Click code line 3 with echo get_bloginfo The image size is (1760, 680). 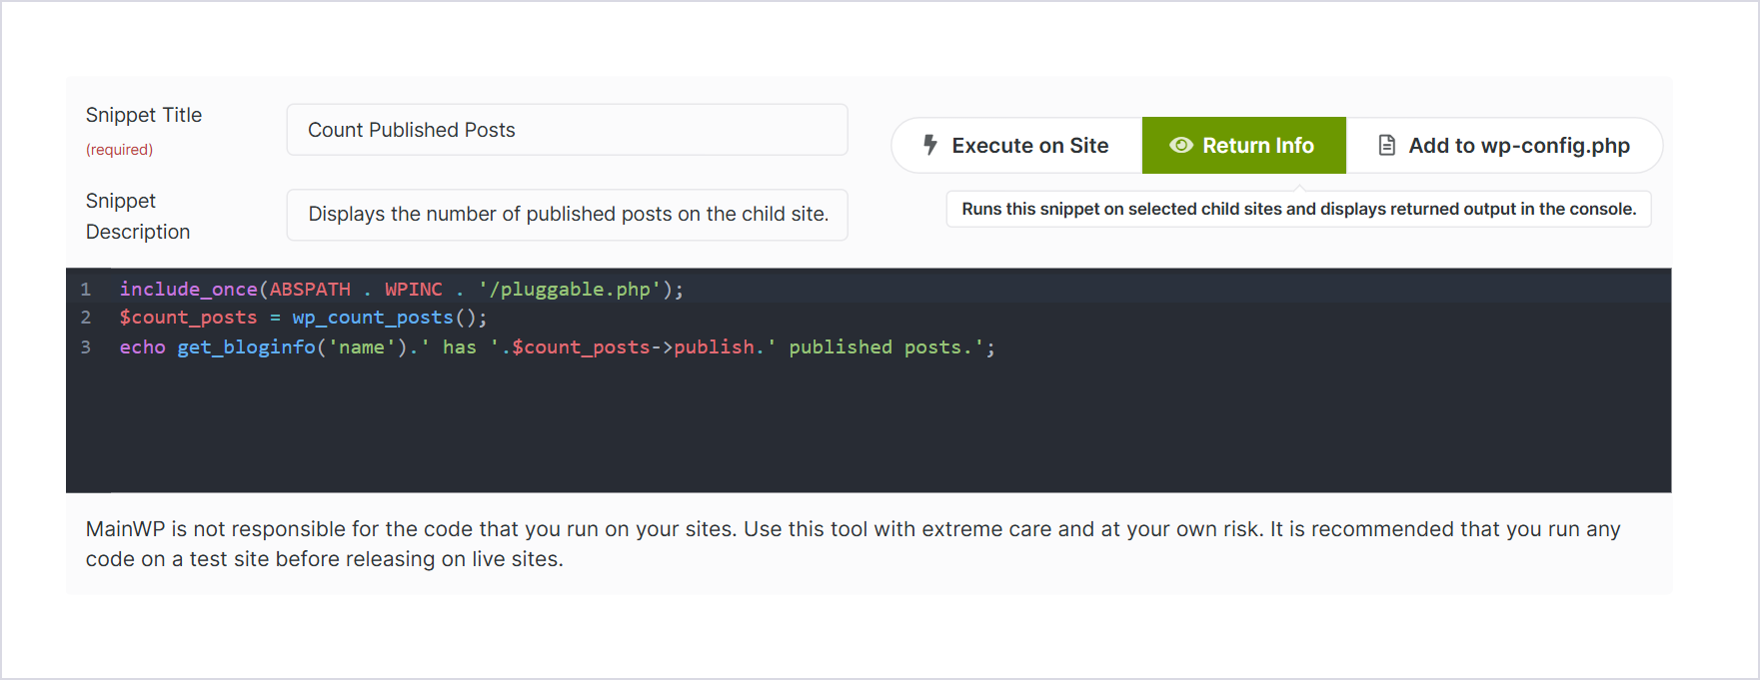558,347
